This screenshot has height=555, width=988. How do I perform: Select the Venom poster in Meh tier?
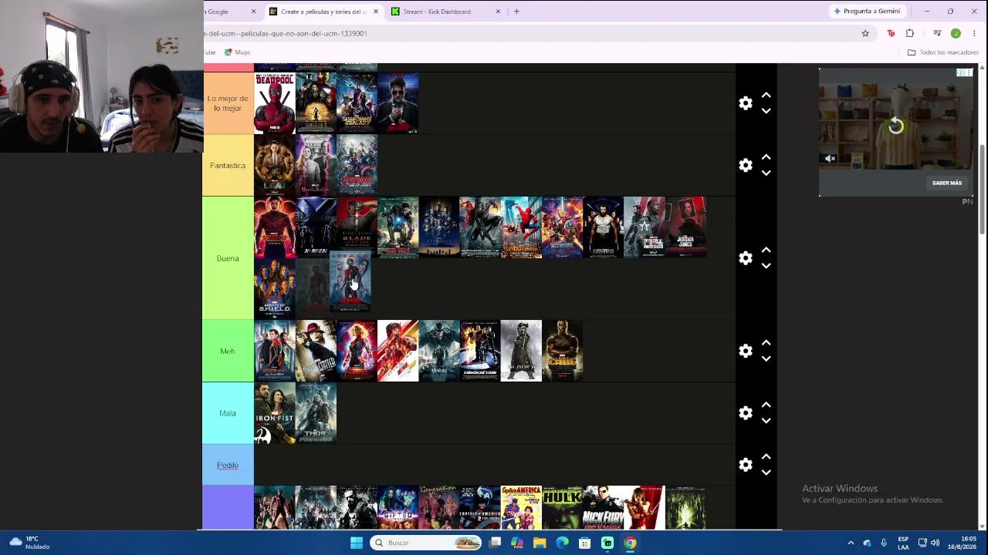point(439,351)
